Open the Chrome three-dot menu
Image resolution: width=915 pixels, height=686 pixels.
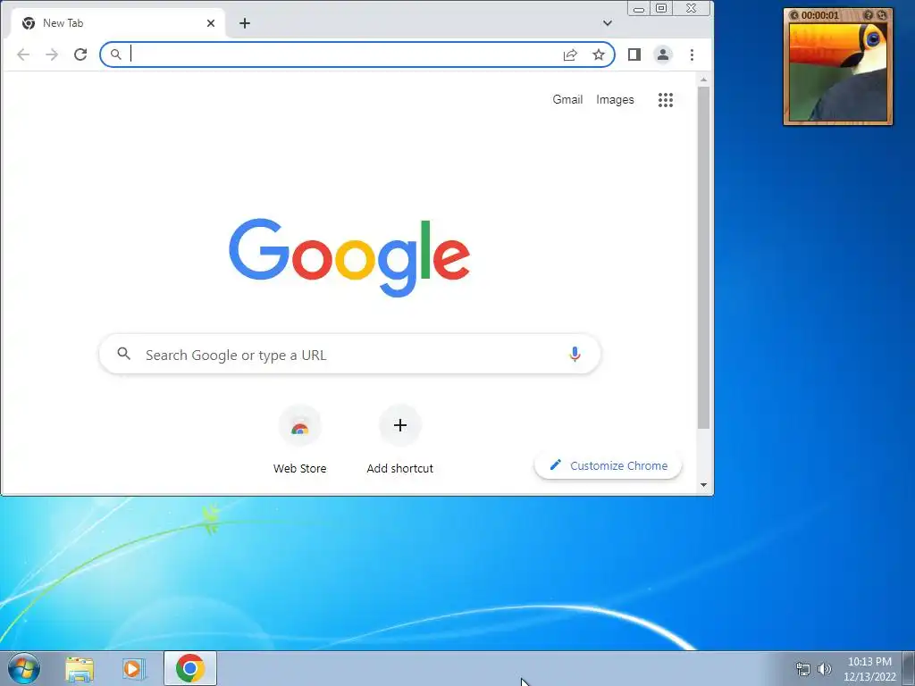pos(693,54)
